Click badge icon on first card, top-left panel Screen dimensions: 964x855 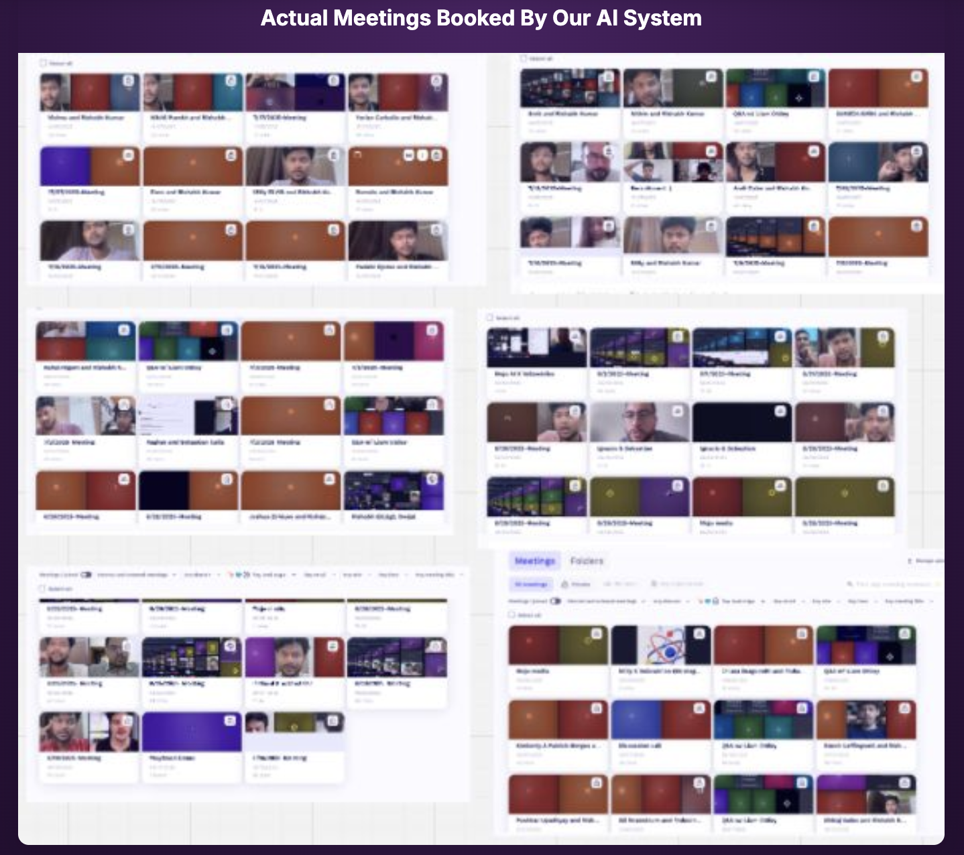[128, 80]
